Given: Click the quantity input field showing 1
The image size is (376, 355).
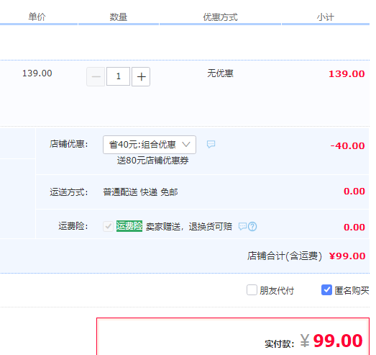Looking at the screenshot, I should (x=118, y=76).
